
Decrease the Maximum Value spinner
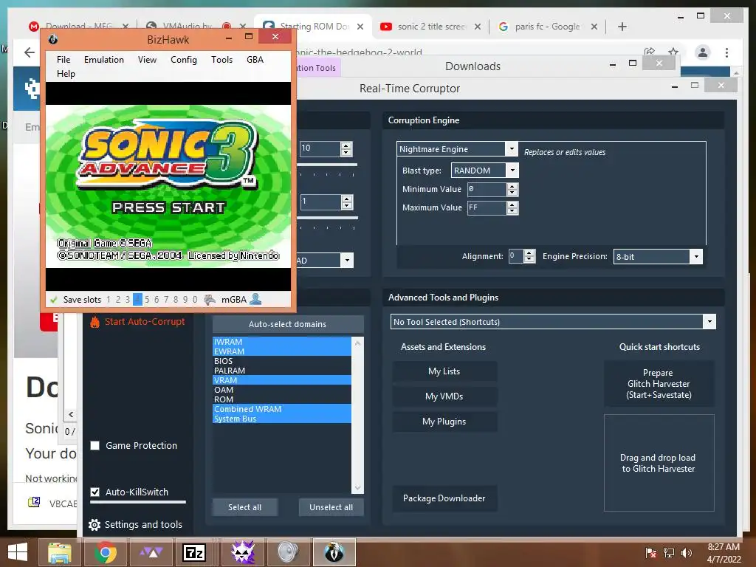512,211
